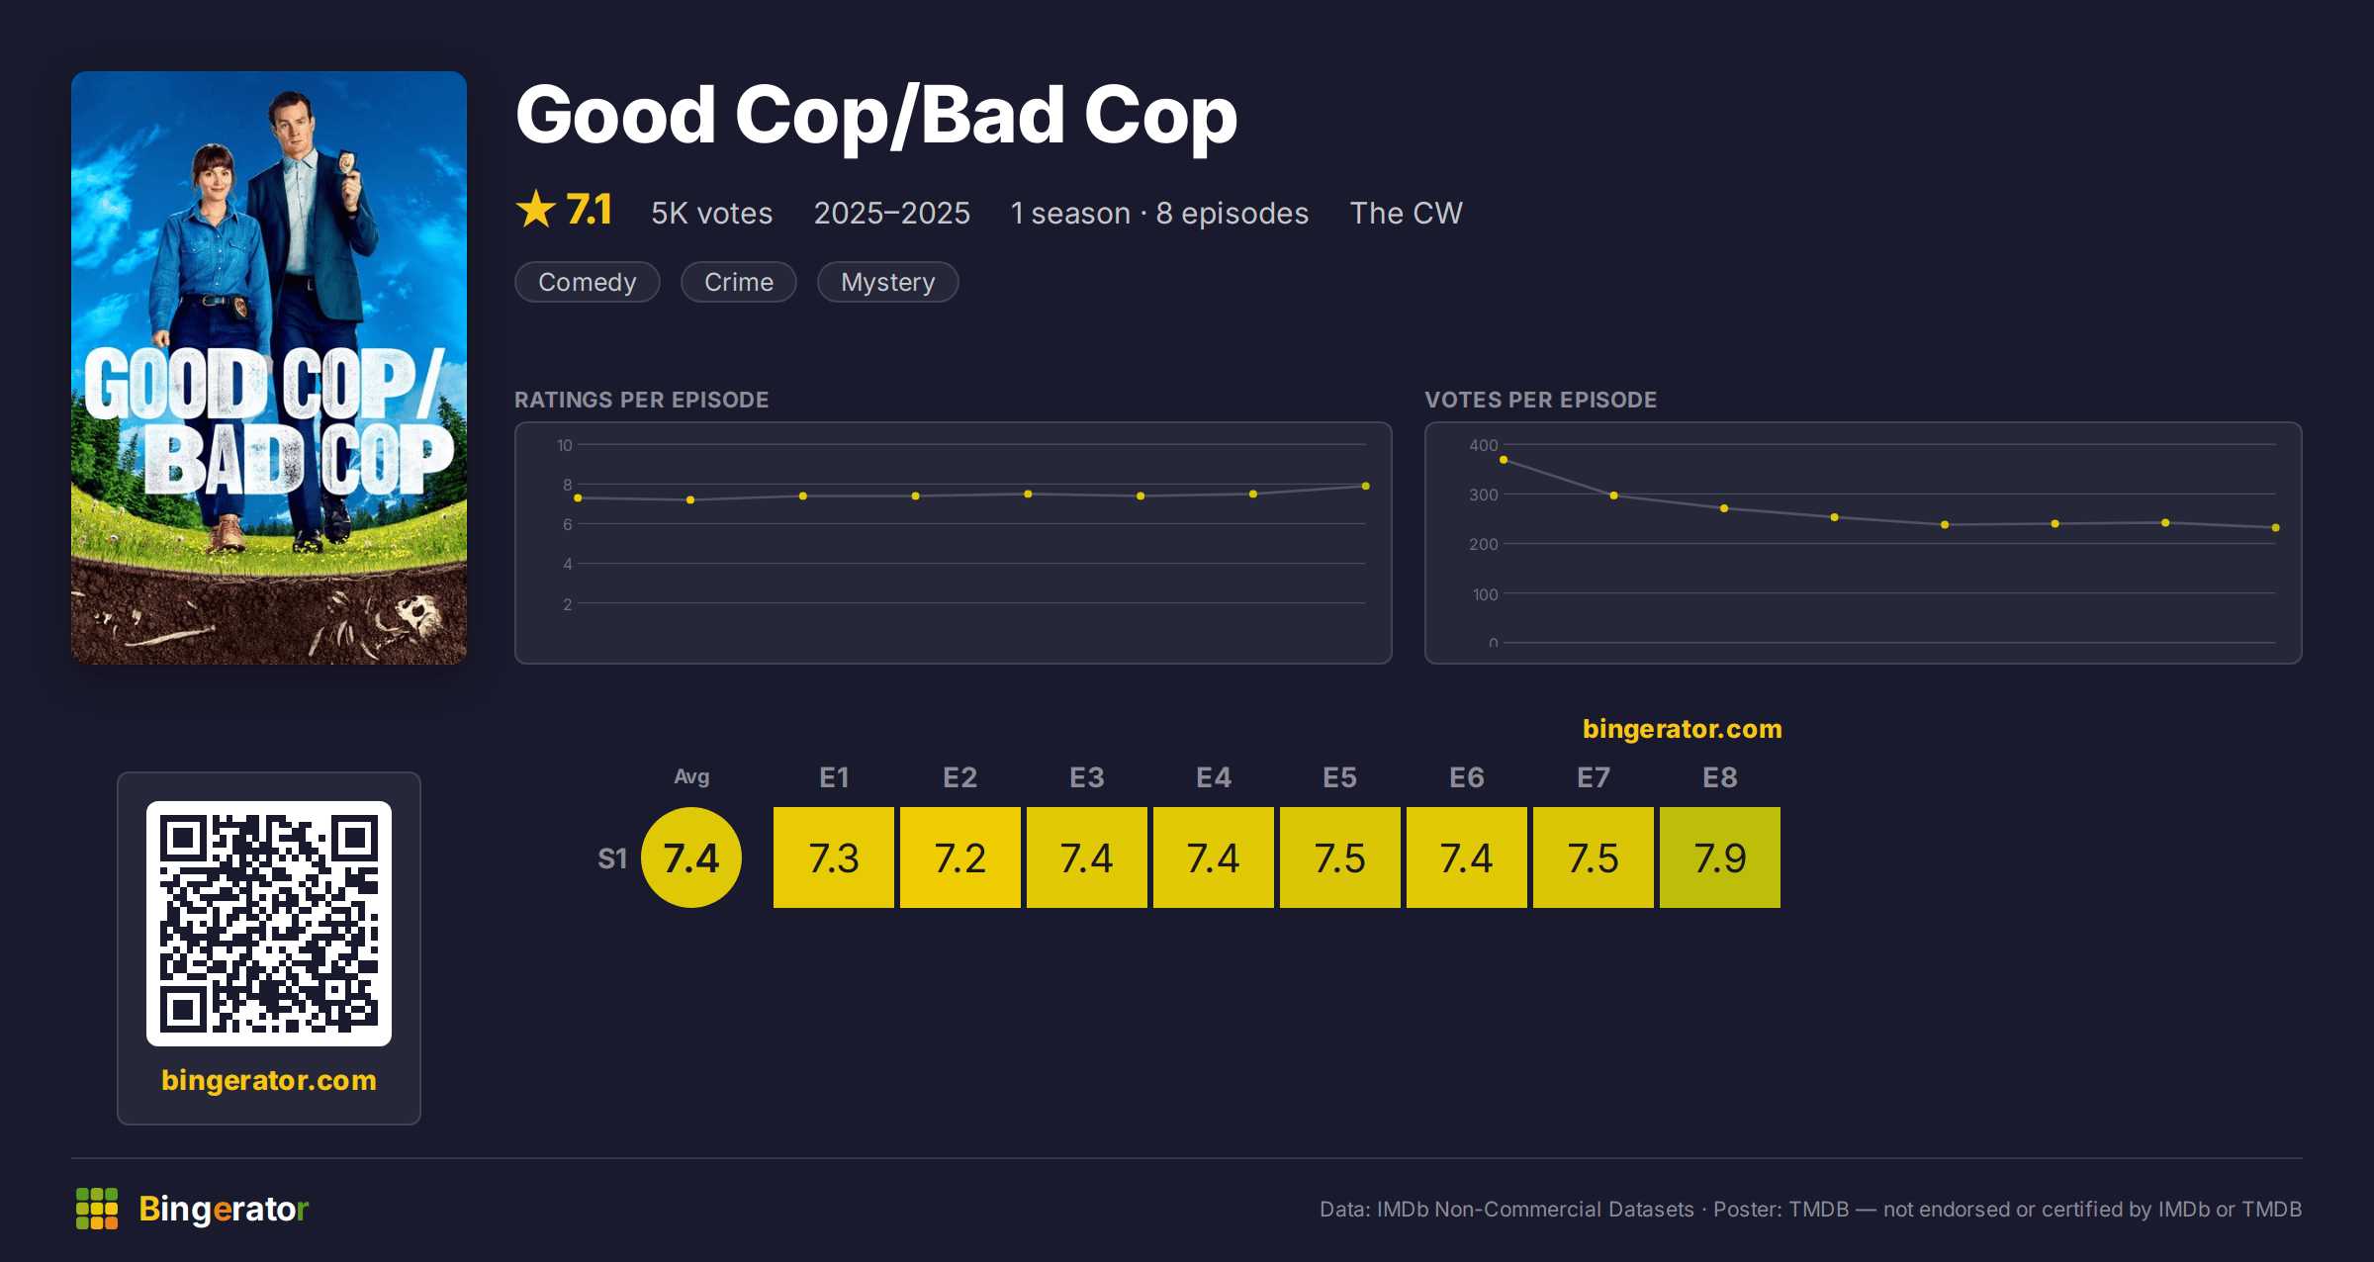
Task: Click the yellow star rating icon
Action: 536,210
